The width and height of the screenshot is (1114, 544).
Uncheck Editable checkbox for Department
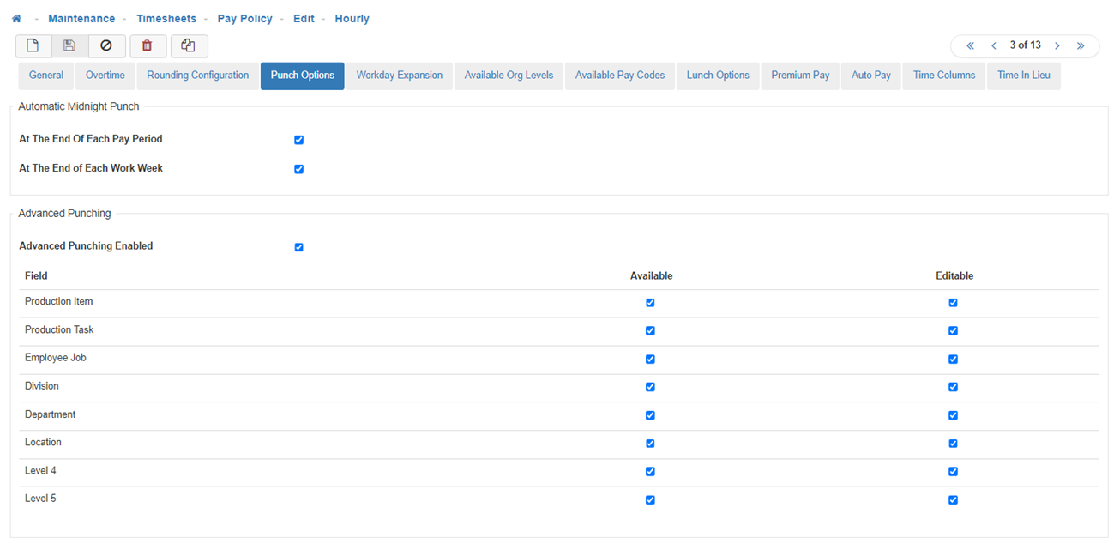(953, 415)
